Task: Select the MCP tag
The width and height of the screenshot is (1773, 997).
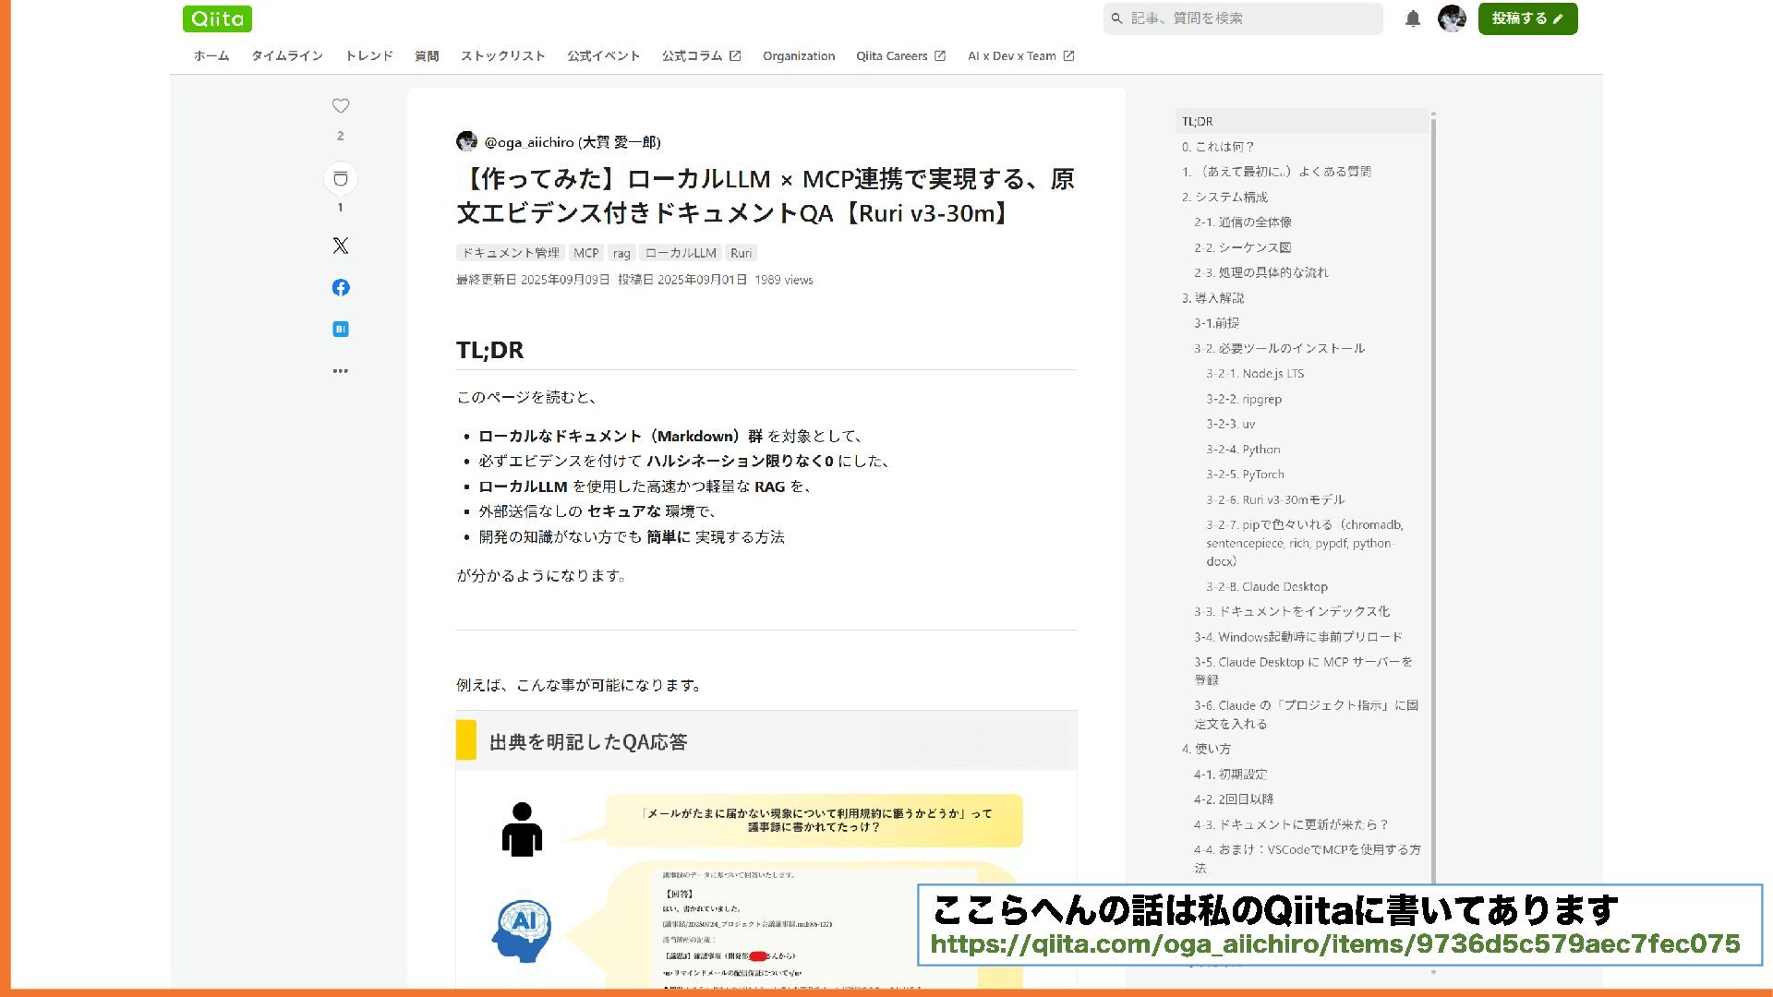Action: 585,253
